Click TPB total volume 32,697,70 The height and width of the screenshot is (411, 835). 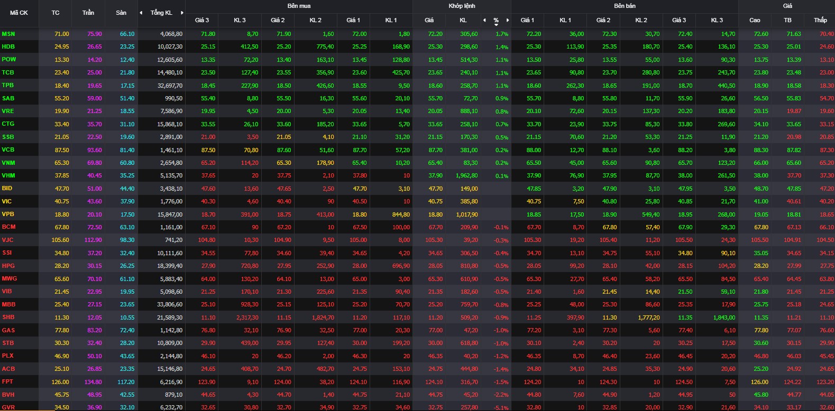[170, 86]
